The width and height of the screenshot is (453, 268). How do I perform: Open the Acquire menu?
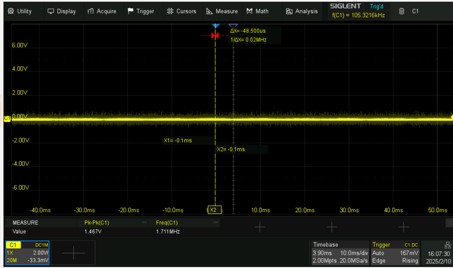tap(102, 11)
